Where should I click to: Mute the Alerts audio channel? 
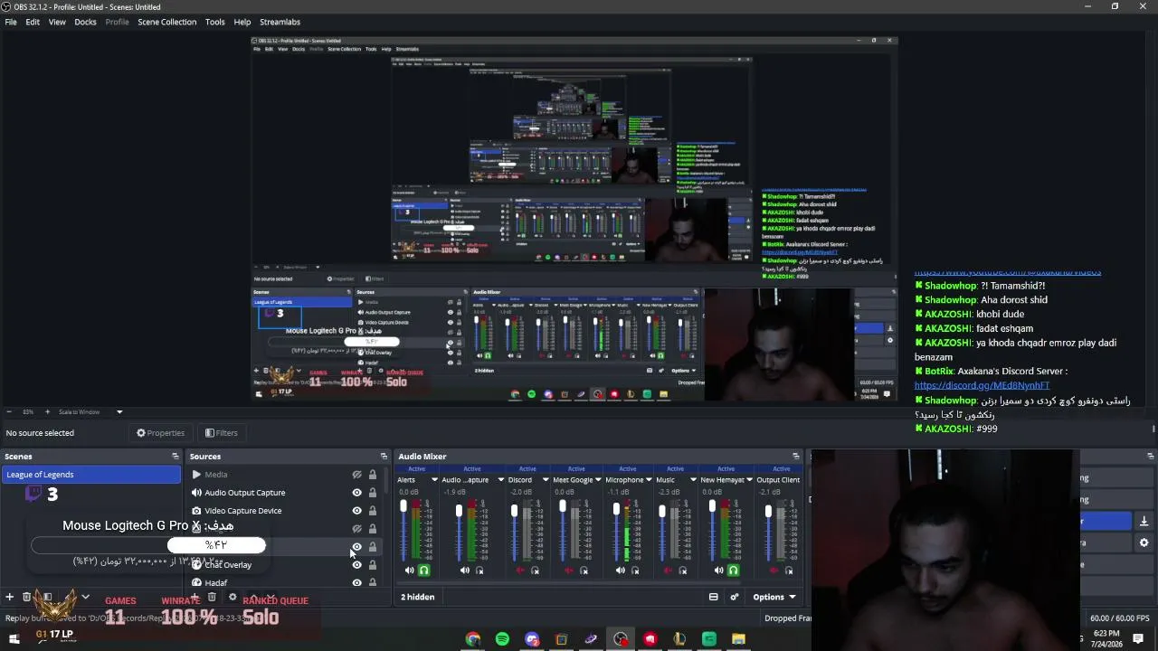409,571
